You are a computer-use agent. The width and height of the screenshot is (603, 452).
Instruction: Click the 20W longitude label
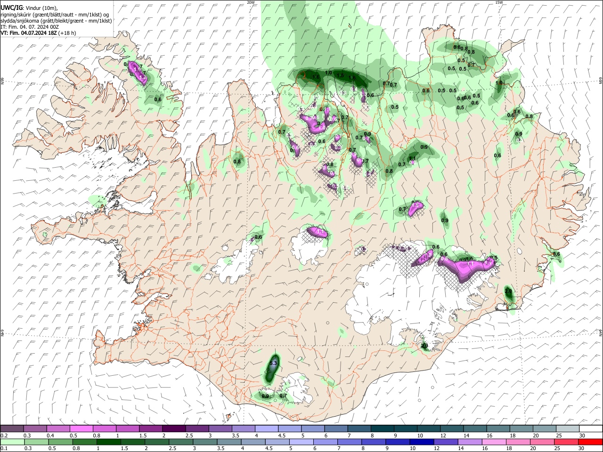pos(251,2)
